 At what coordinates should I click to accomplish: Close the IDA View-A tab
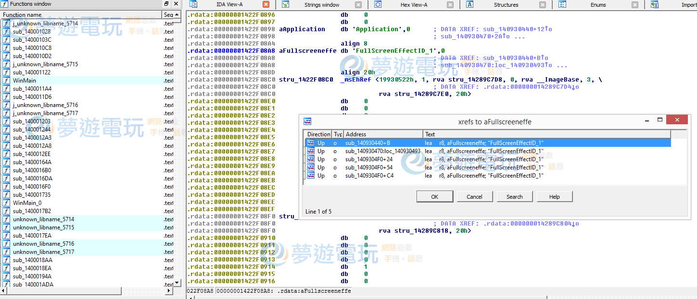[266, 5]
